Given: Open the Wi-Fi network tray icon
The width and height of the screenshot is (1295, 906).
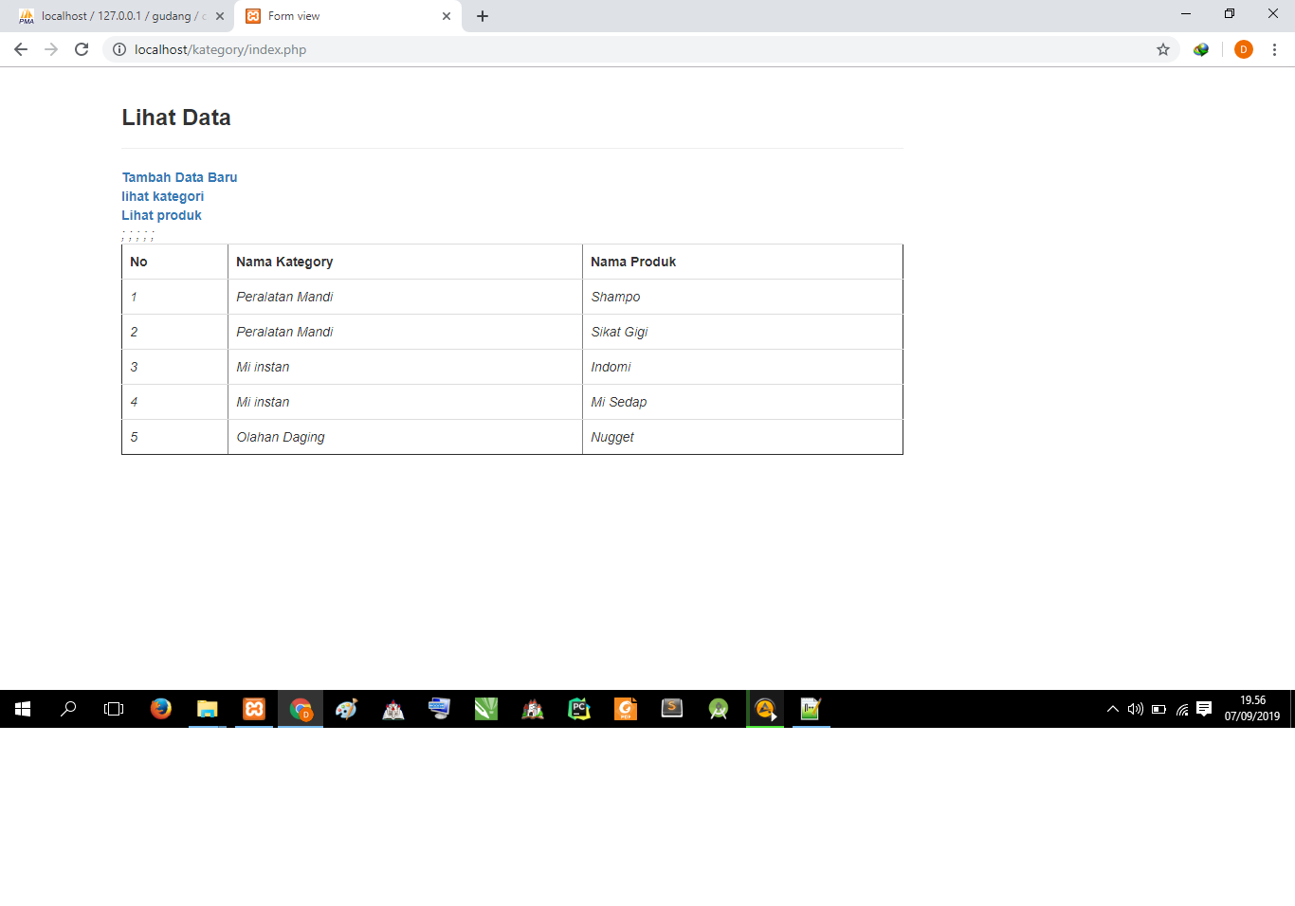Looking at the screenshot, I should (1182, 709).
